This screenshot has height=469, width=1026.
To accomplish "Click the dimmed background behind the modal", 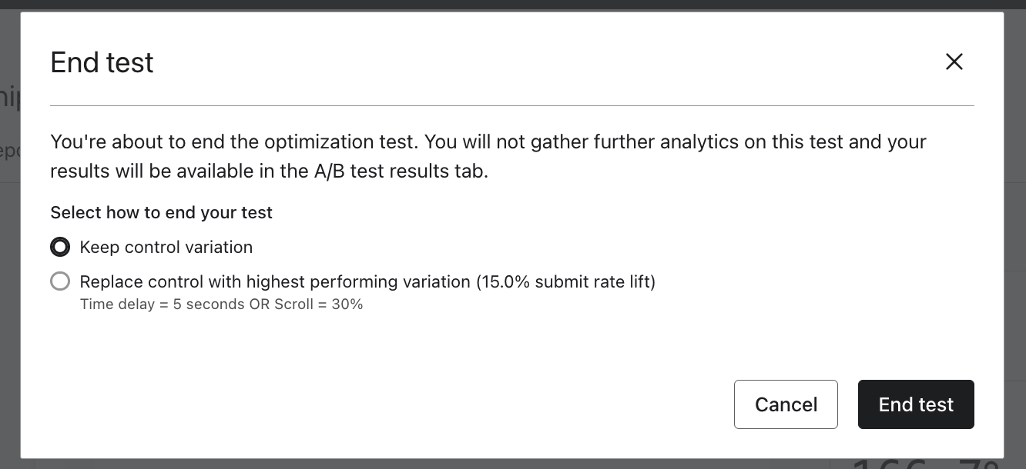I will coord(9,308).
